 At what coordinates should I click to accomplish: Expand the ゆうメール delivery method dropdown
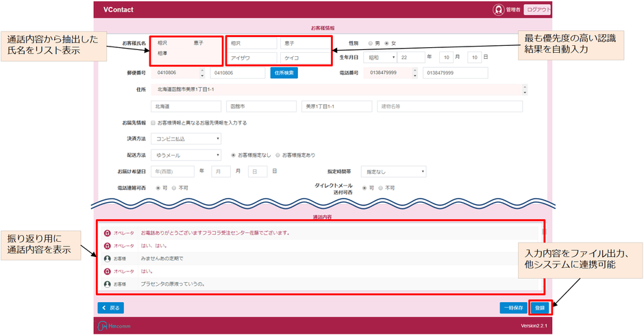tap(186, 155)
